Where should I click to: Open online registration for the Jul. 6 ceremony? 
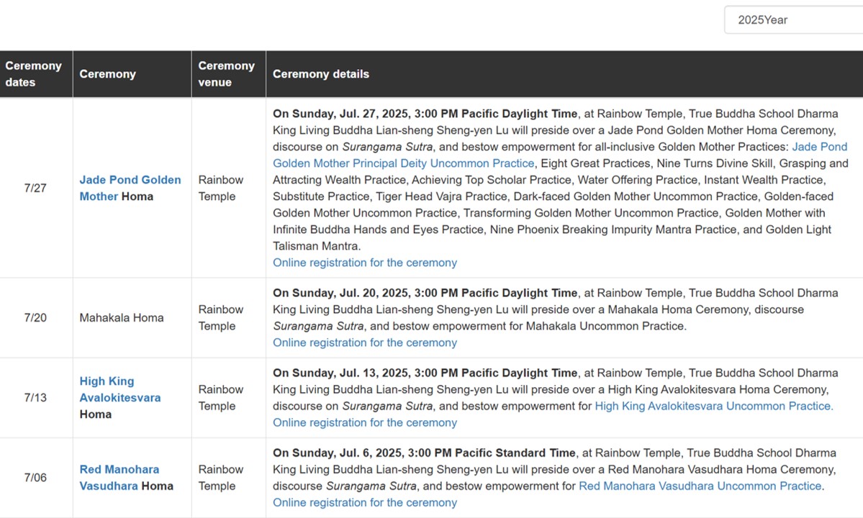coord(365,503)
